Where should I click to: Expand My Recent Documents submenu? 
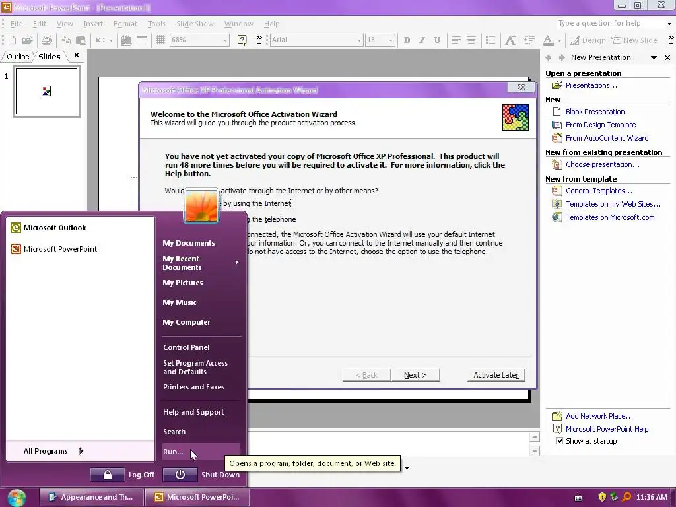[x=201, y=263]
